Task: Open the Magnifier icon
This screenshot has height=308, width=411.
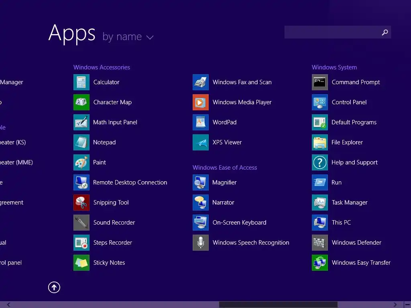Action: click(x=201, y=182)
